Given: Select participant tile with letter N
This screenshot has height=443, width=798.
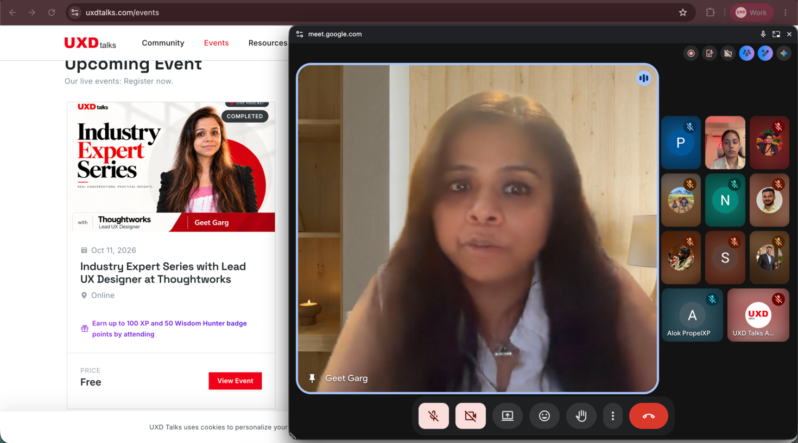Looking at the screenshot, I should coord(725,200).
